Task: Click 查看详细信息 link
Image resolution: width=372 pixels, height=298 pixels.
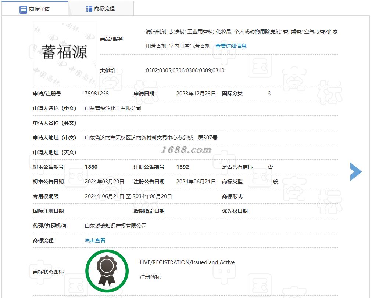Action: 231,46
